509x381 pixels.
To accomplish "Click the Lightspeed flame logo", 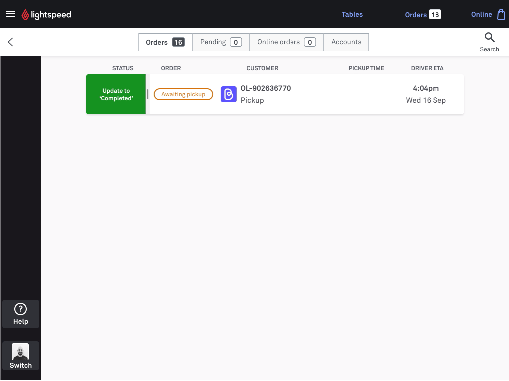I will pos(25,14).
